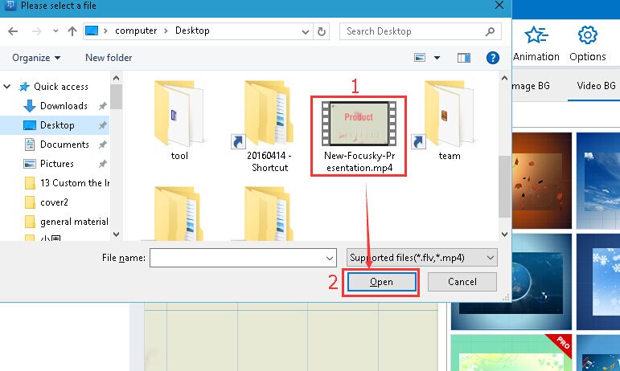
Task: Expand the address bar history dropdown
Action: [306, 31]
